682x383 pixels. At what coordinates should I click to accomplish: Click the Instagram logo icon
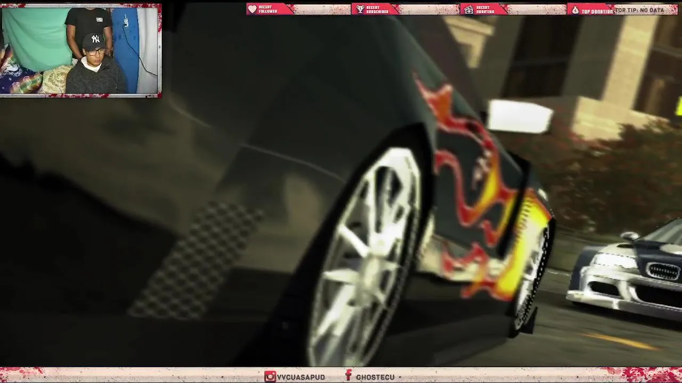(x=270, y=377)
